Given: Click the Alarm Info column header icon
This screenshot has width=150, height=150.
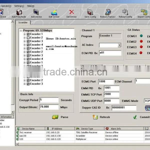Looking at the screenshot, I should [x=107, y=128].
